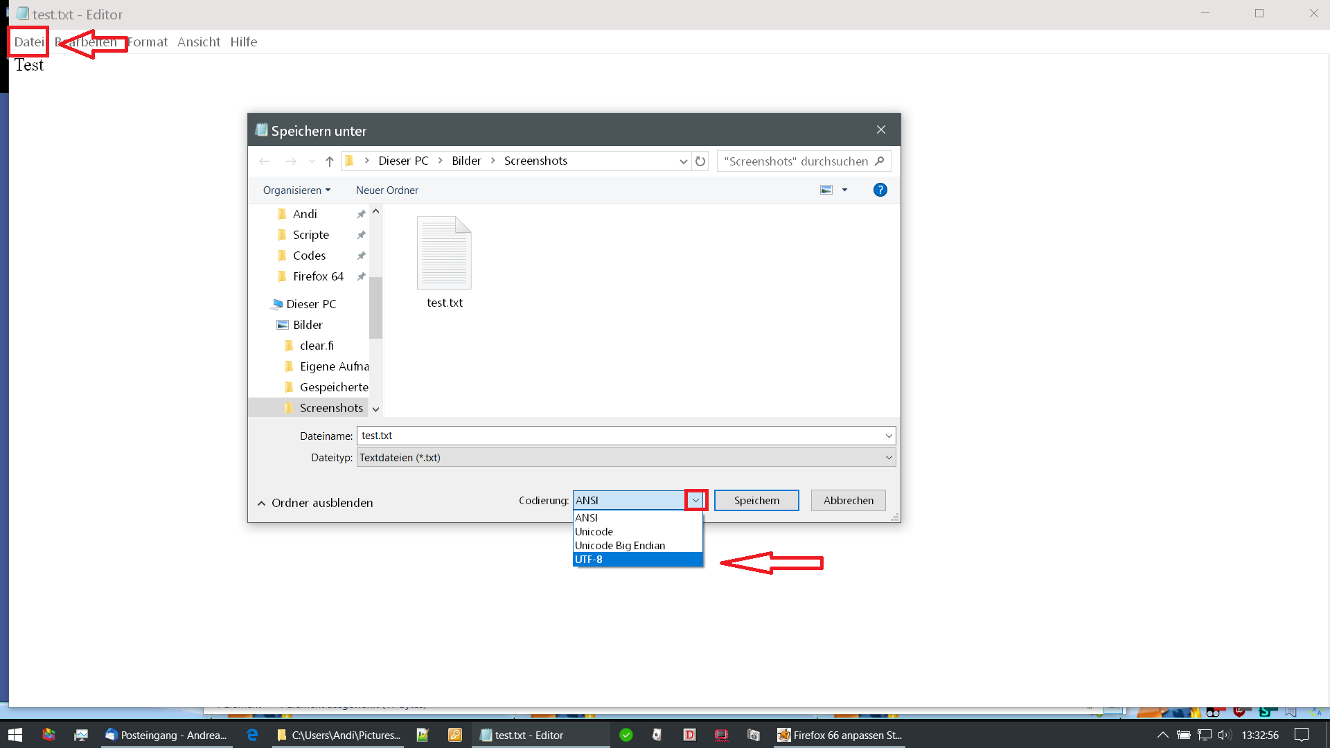Collapse folders with Ordner ausblenden
The width and height of the screenshot is (1330, 748).
click(x=315, y=503)
